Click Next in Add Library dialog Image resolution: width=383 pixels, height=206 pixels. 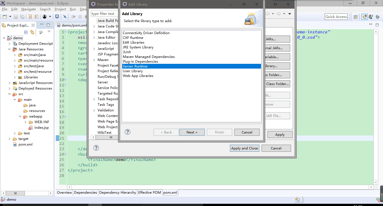click(x=192, y=132)
